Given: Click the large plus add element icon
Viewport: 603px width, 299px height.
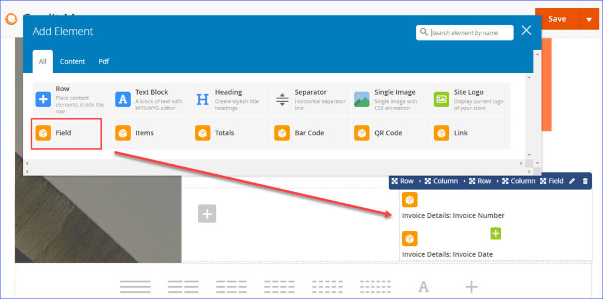Looking at the screenshot, I should [x=472, y=287].
